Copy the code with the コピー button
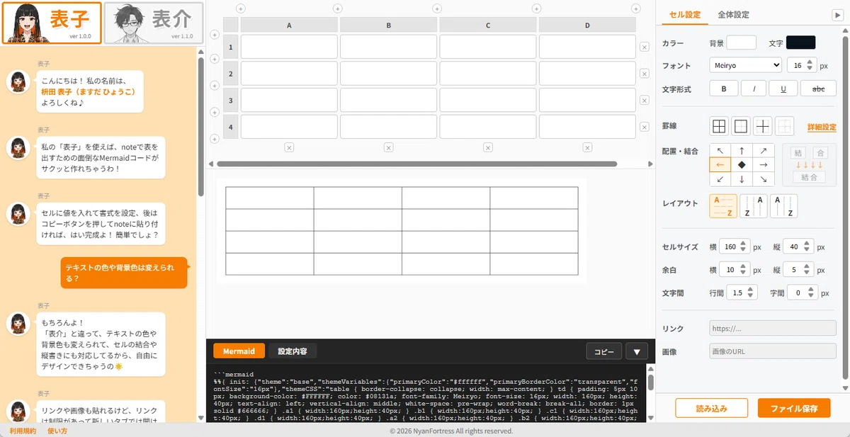This screenshot has width=850, height=437. [604, 351]
